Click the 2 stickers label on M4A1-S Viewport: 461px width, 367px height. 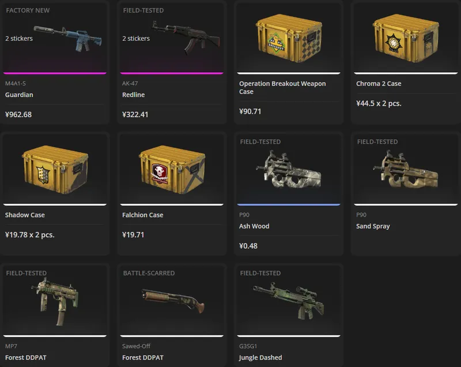click(19, 39)
